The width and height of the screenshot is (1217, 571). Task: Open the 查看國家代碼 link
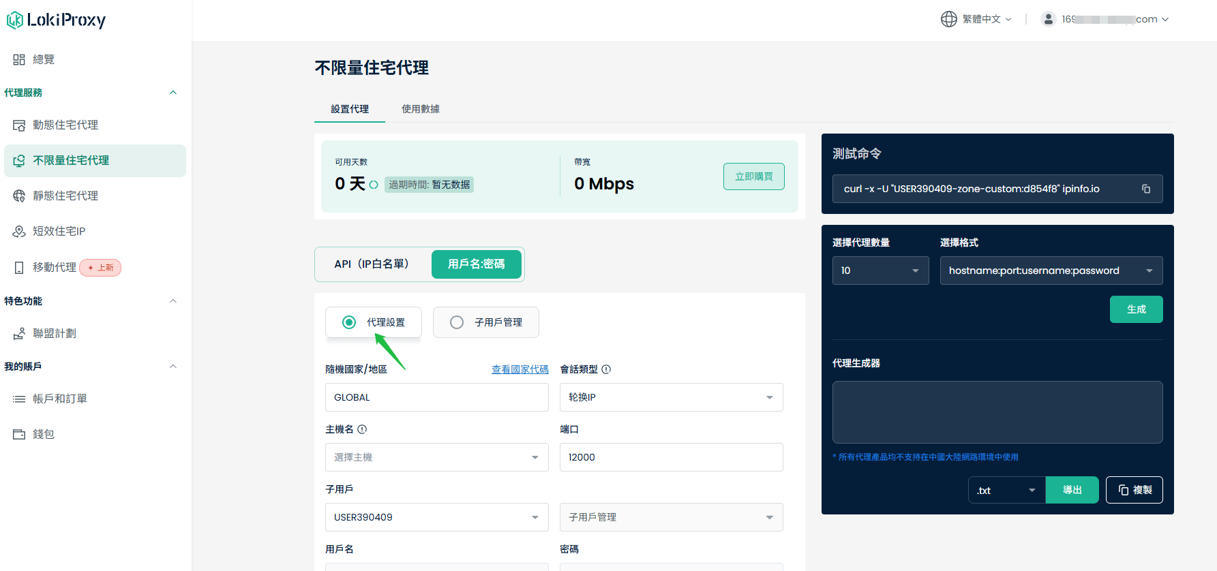(x=520, y=369)
